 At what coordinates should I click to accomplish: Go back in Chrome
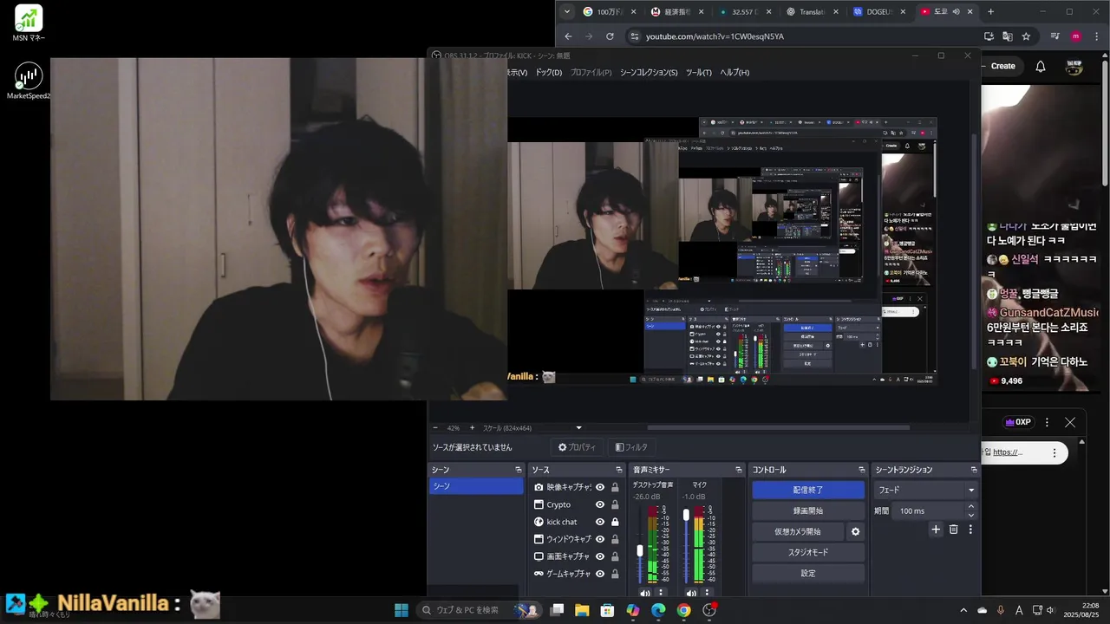[x=568, y=36]
